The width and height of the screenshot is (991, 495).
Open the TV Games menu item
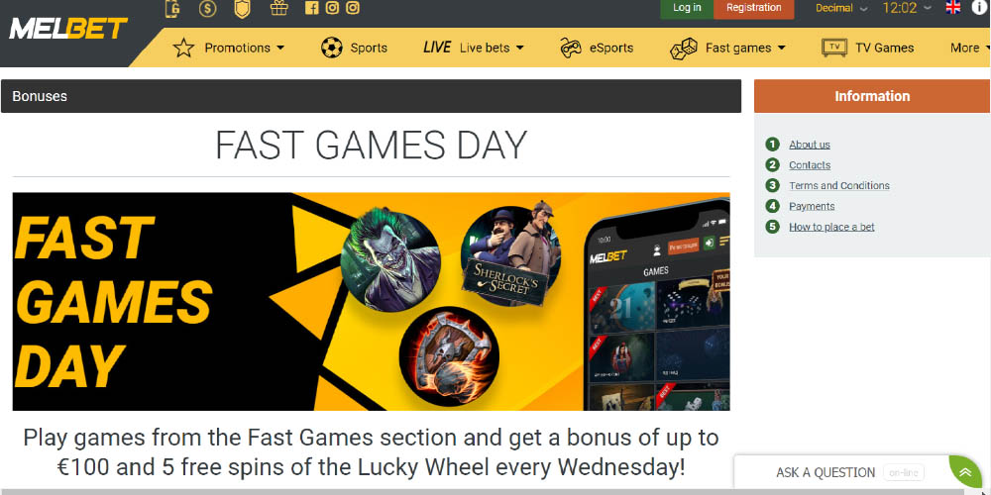pyautogui.click(x=868, y=48)
